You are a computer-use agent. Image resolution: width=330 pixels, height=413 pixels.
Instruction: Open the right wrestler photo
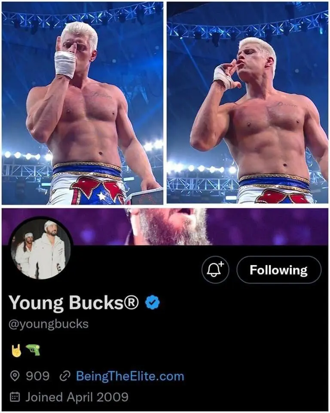coord(247,103)
